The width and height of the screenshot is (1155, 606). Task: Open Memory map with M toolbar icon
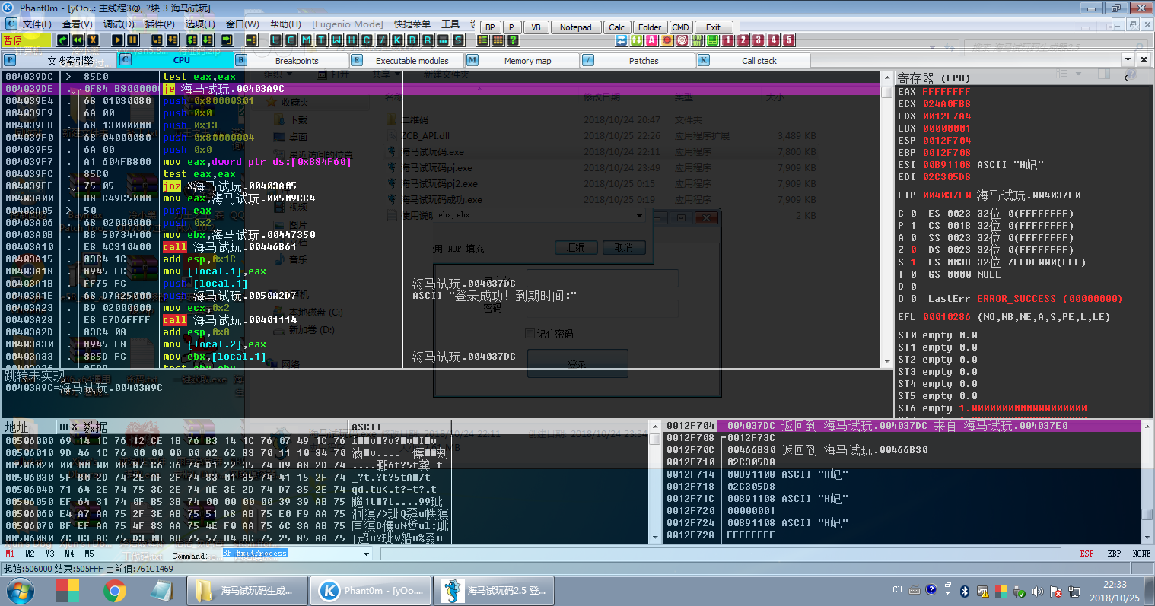306,40
